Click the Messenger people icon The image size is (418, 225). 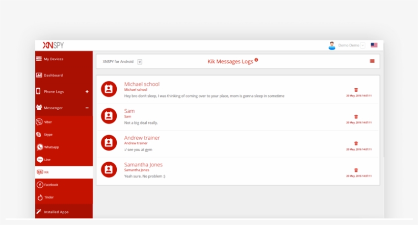pyautogui.click(x=39, y=107)
